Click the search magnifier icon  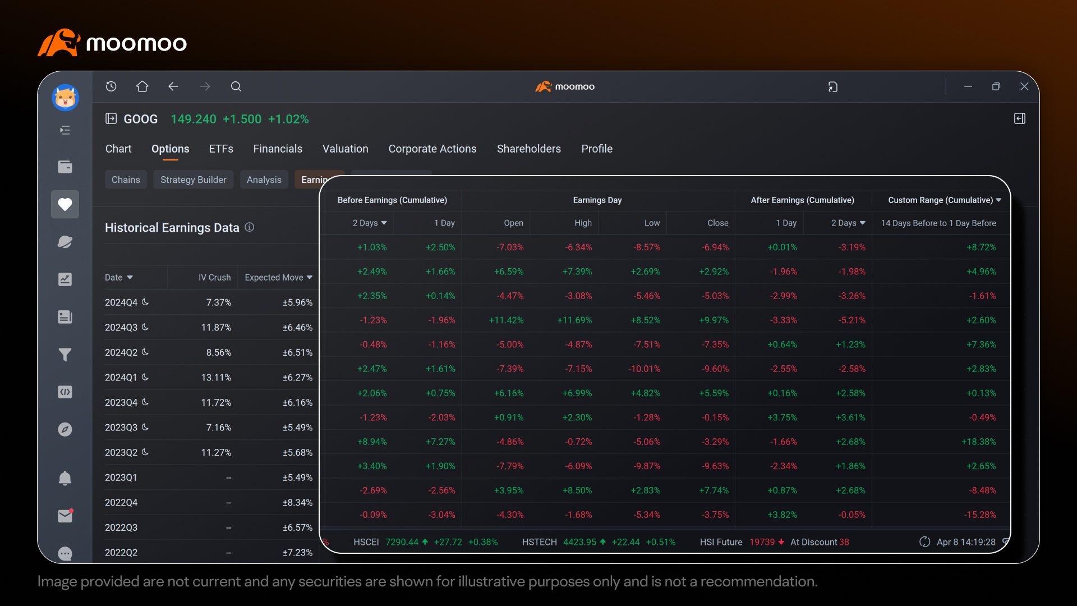tap(236, 86)
